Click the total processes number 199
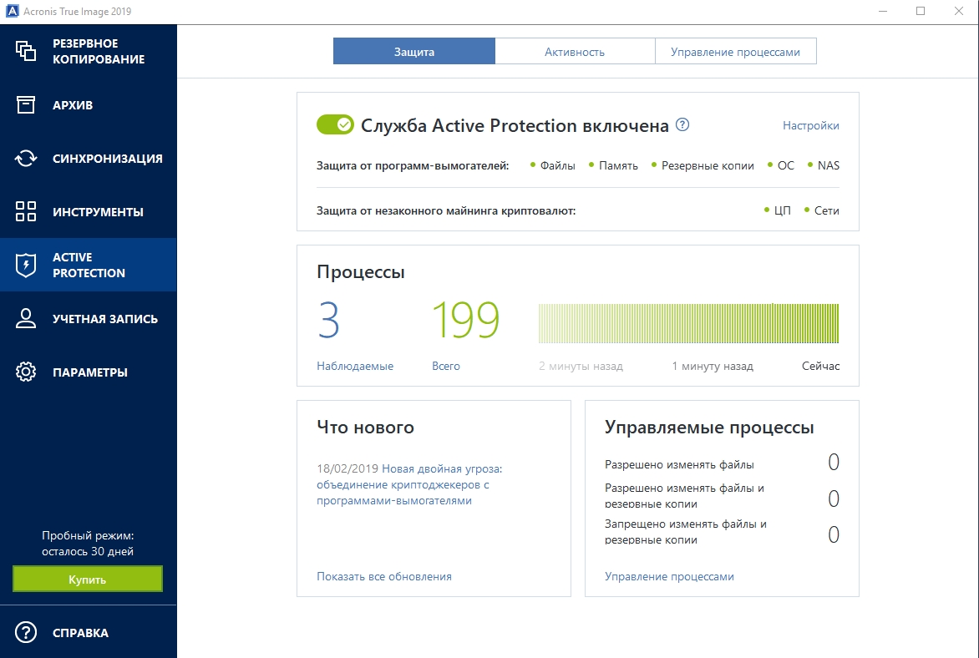Image resolution: width=979 pixels, height=658 pixels. tap(466, 321)
